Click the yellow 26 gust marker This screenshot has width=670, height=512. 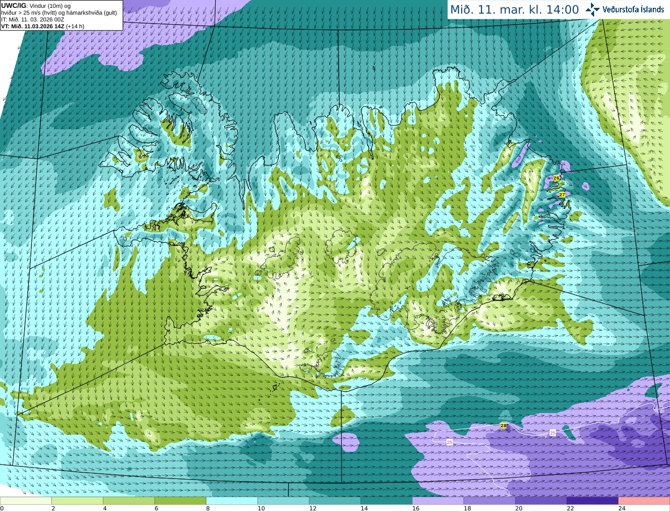pyautogui.click(x=556, y=178)
